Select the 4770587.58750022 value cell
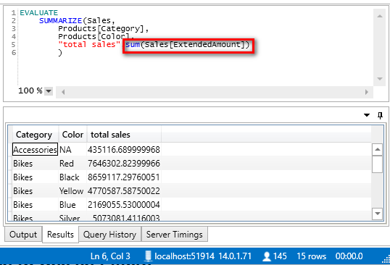The width and height of the screenshot is (390, 265). click(x=124, y=190)
